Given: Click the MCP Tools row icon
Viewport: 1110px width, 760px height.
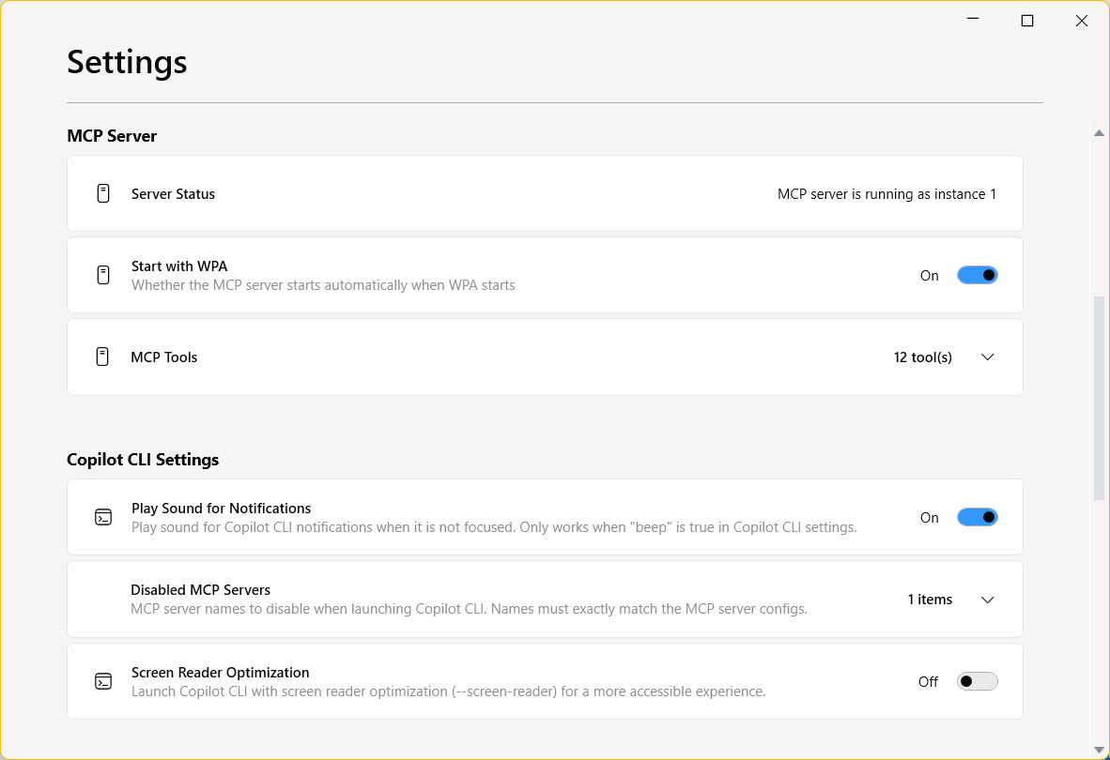Looking at the screenshot, I should (x=102, y=357).
